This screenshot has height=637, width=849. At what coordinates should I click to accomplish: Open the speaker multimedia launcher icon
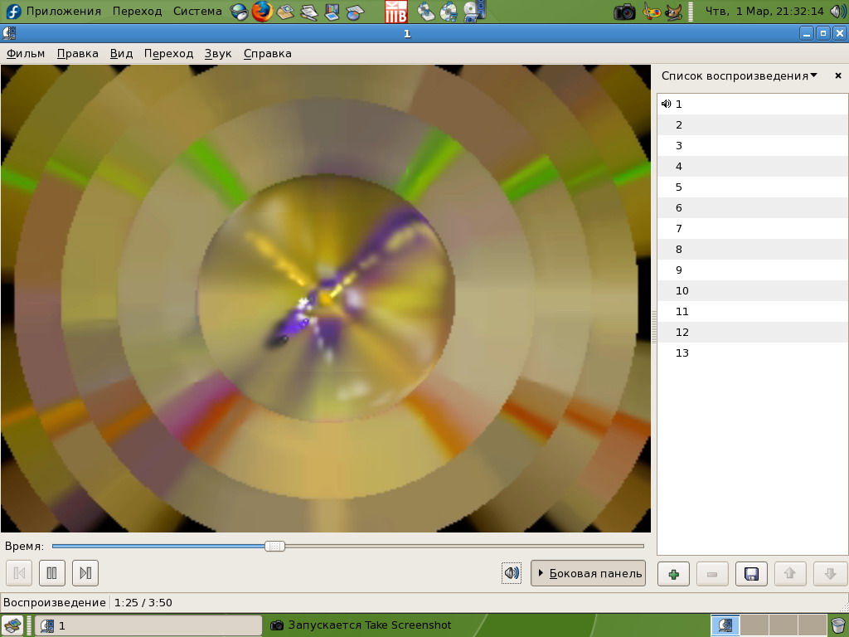pos(474,11)
